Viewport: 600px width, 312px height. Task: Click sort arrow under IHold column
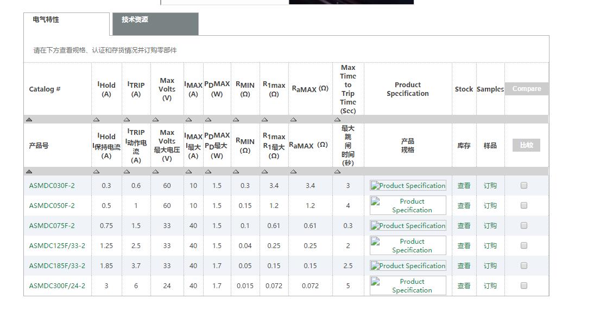click(96, 119)
